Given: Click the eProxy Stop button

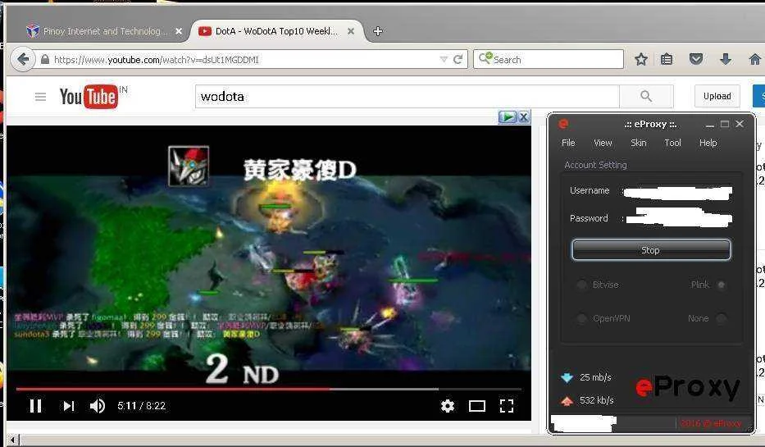Looking at the screenshot, I should [651, 250].
